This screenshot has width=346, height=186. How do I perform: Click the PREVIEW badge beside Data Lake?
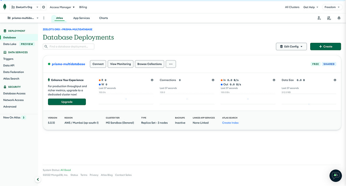27,44
